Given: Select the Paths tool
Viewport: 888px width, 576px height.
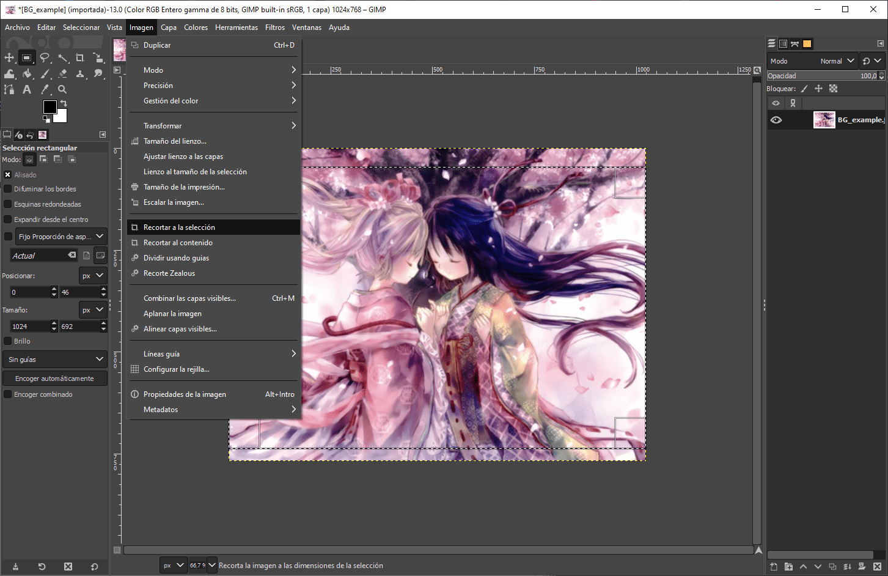Looking at the screenshot, I should [x=9, y=89].
